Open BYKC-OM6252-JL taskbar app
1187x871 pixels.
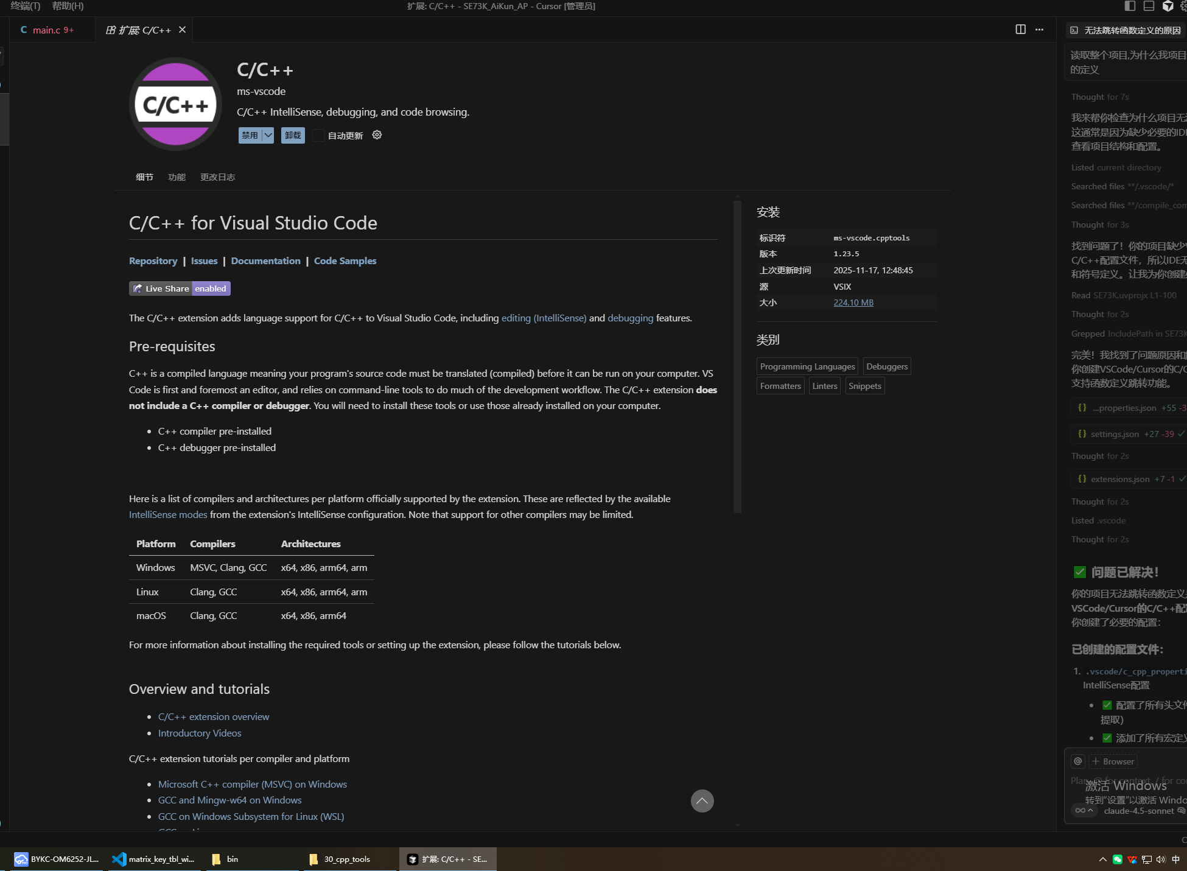57,859
